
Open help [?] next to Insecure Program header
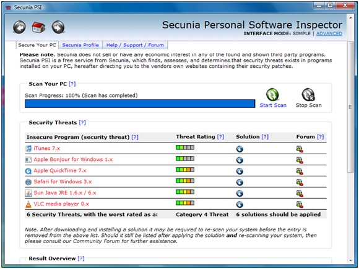(135, 137)
